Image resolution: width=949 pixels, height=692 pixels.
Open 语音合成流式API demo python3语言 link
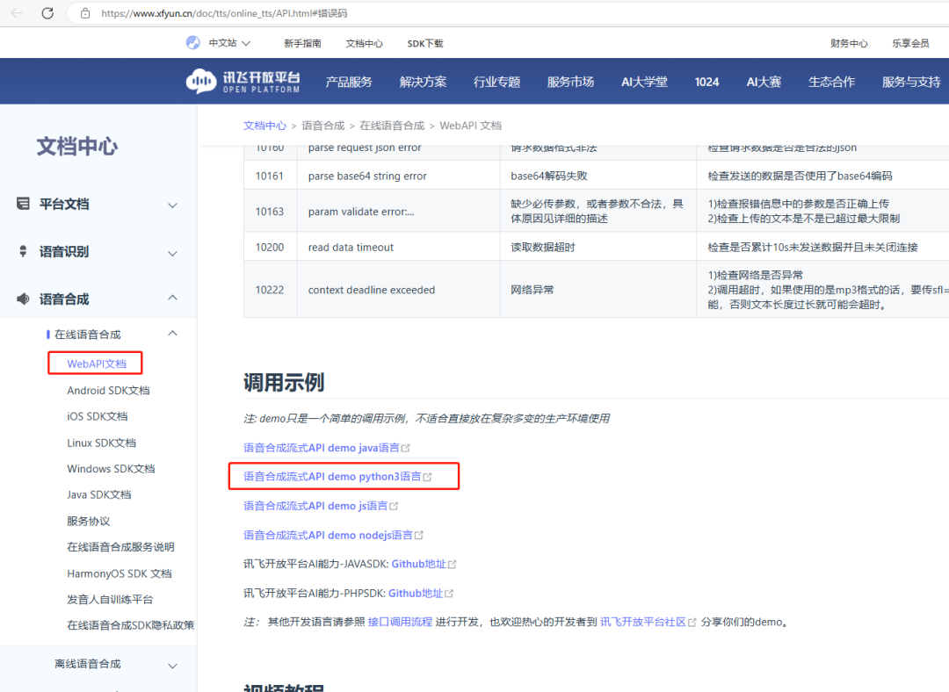click(x=332, y=477)
